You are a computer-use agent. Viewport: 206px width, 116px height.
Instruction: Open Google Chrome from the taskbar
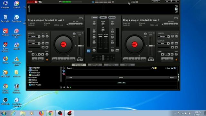click(x=51, y=113)
